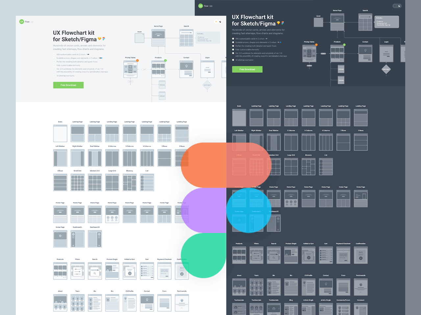Click the Right Sidebar card in the dark grid
Screen dimensions: 421x315
(257, 142)
